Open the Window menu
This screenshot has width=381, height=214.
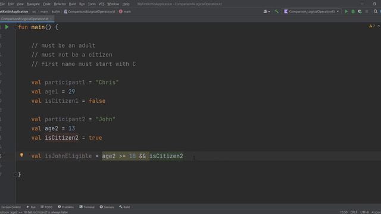pyautogui.click(x=113, y=4)
